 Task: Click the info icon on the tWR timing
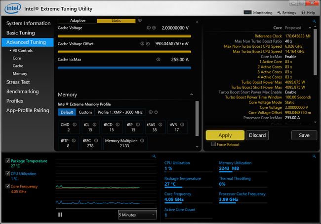click(182, 125)
